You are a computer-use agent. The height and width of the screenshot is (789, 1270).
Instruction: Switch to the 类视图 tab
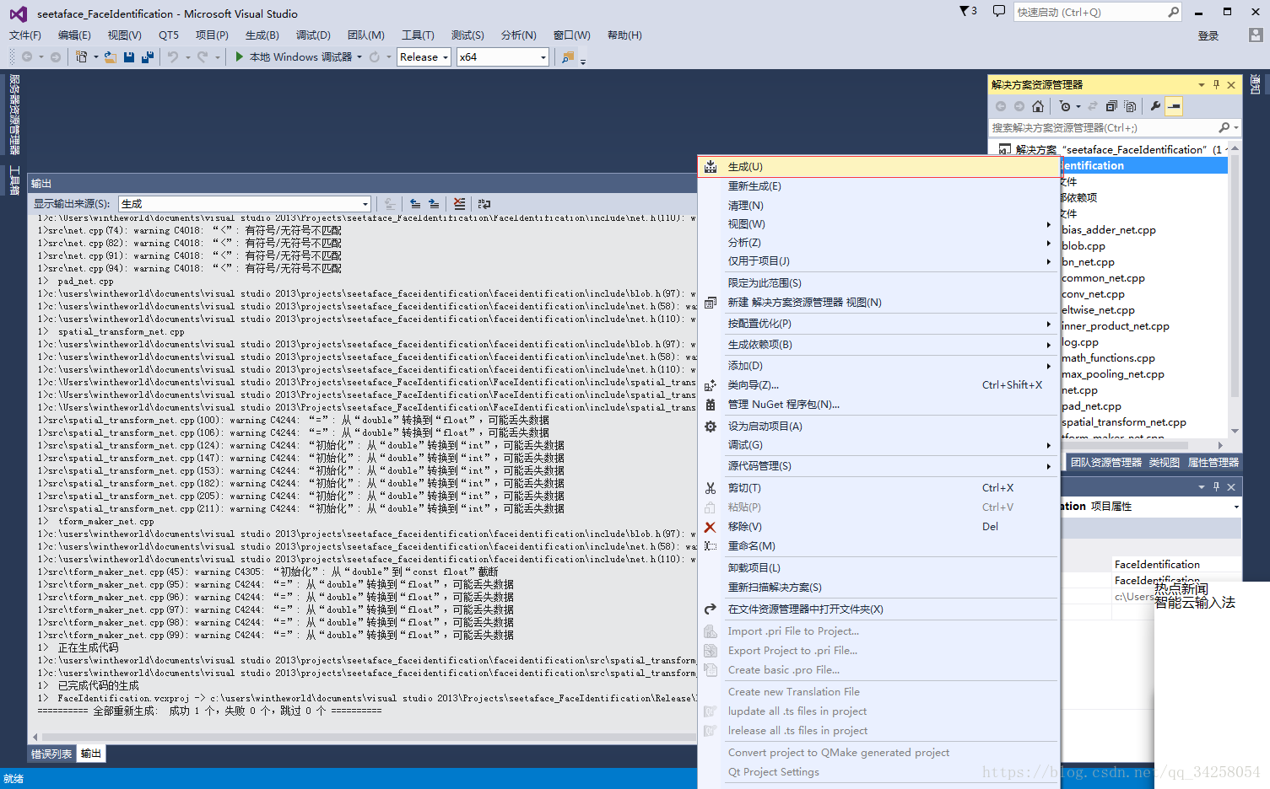[x=1165, y=462]
